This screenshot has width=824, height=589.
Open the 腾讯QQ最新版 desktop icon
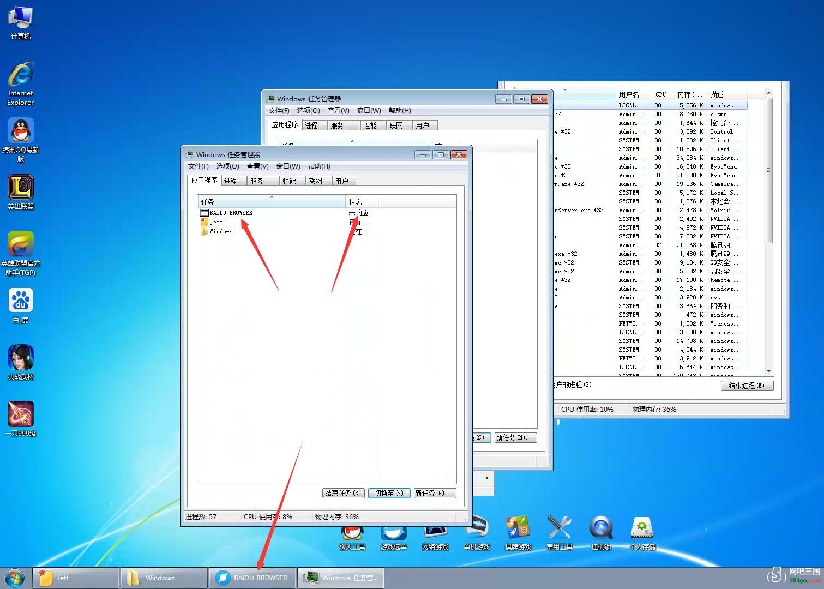(20, 140)
